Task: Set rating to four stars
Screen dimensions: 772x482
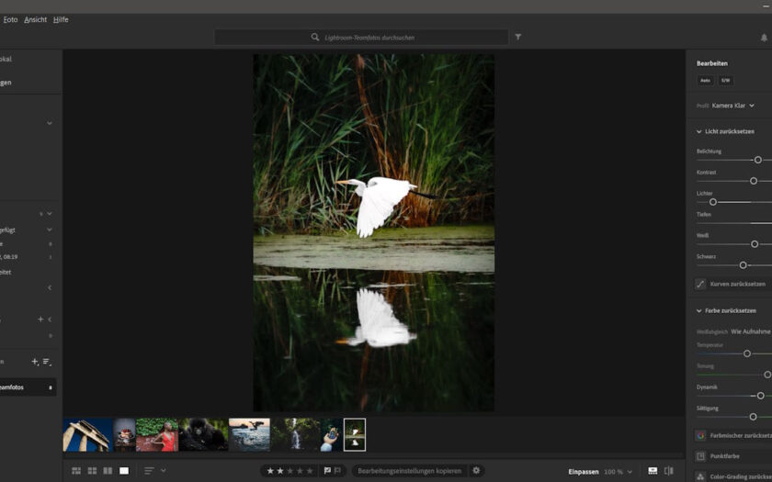Action: click(x=300, y=471)
